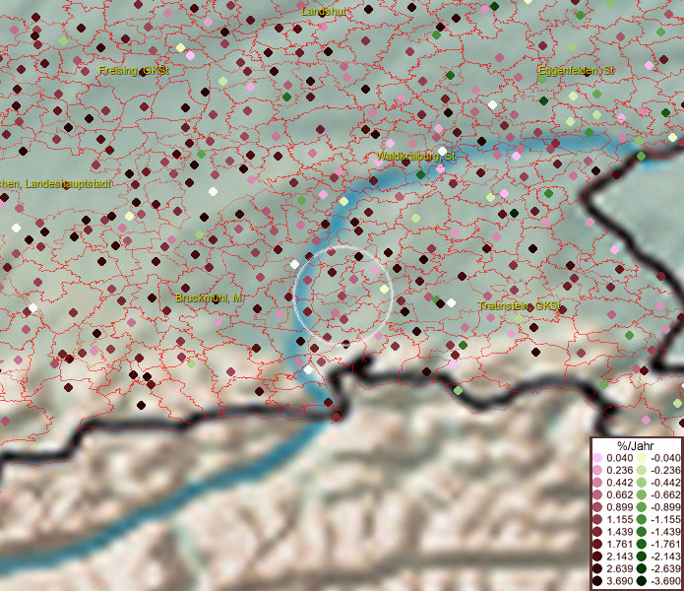Image resolution: width=684 pixels, height=591 pixels.
Task: Click the -2.639 legend entry
Action: [665, 568]
